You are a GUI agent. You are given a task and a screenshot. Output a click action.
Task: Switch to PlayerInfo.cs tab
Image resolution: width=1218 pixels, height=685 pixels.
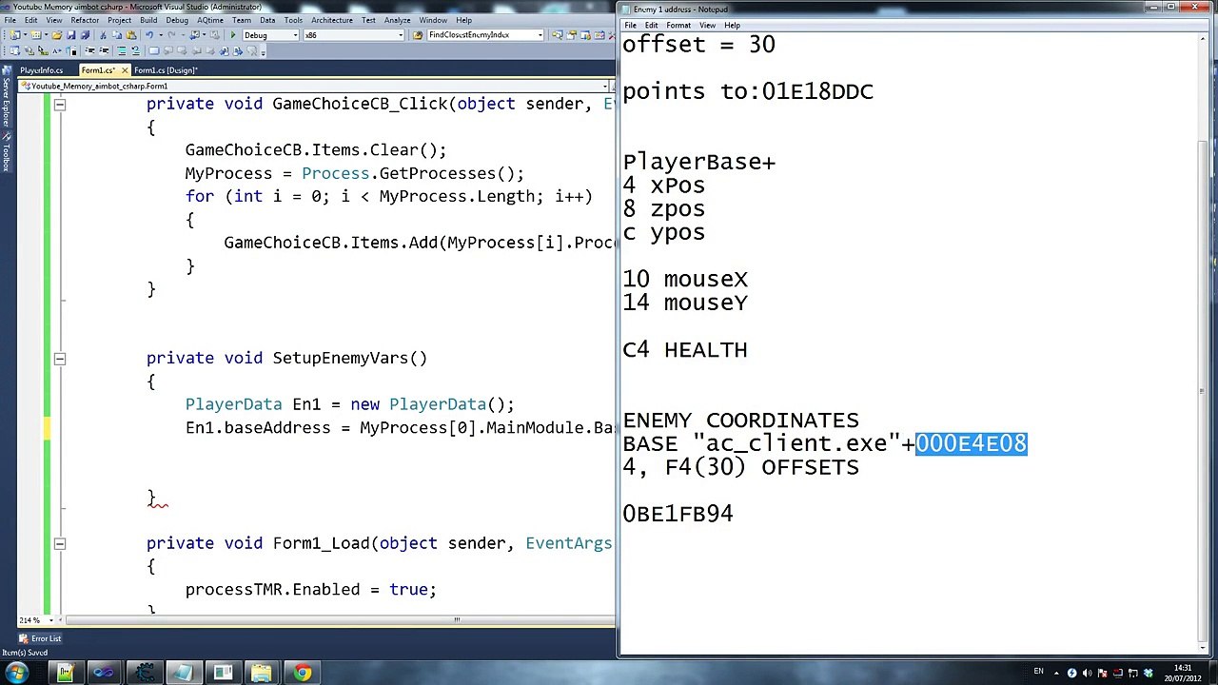[x=42, y=70]
